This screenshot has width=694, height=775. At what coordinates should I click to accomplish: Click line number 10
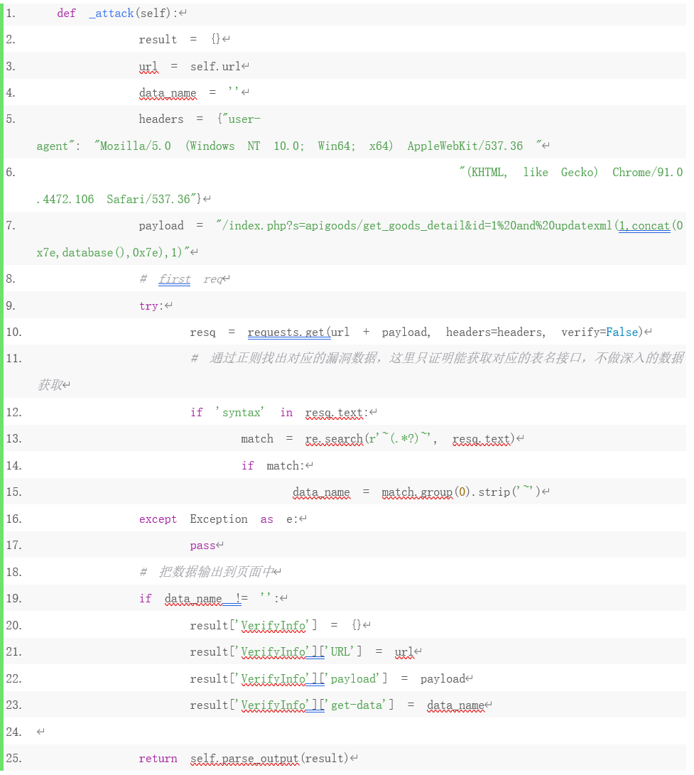[13, 332]
